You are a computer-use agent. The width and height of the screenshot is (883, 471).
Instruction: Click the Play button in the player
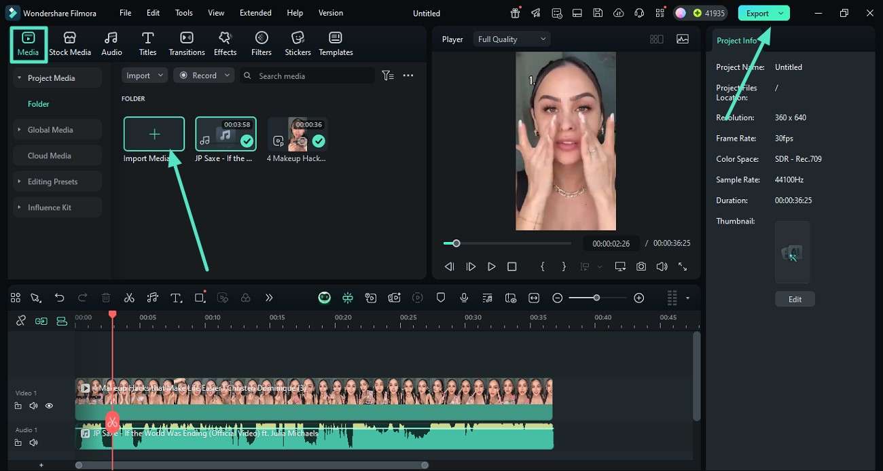[x=491, y=267]
